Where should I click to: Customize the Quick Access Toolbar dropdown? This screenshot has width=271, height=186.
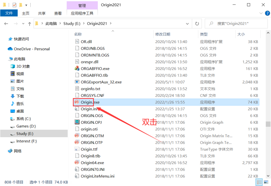pos(26,5)
